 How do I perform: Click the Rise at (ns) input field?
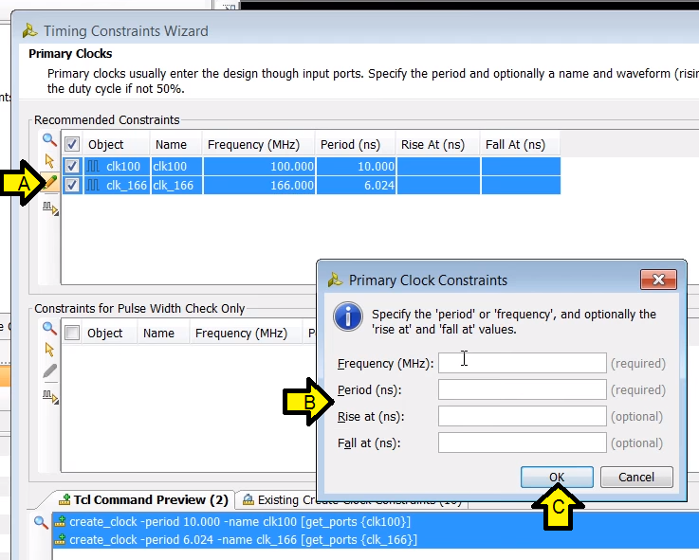click(522, 416)
